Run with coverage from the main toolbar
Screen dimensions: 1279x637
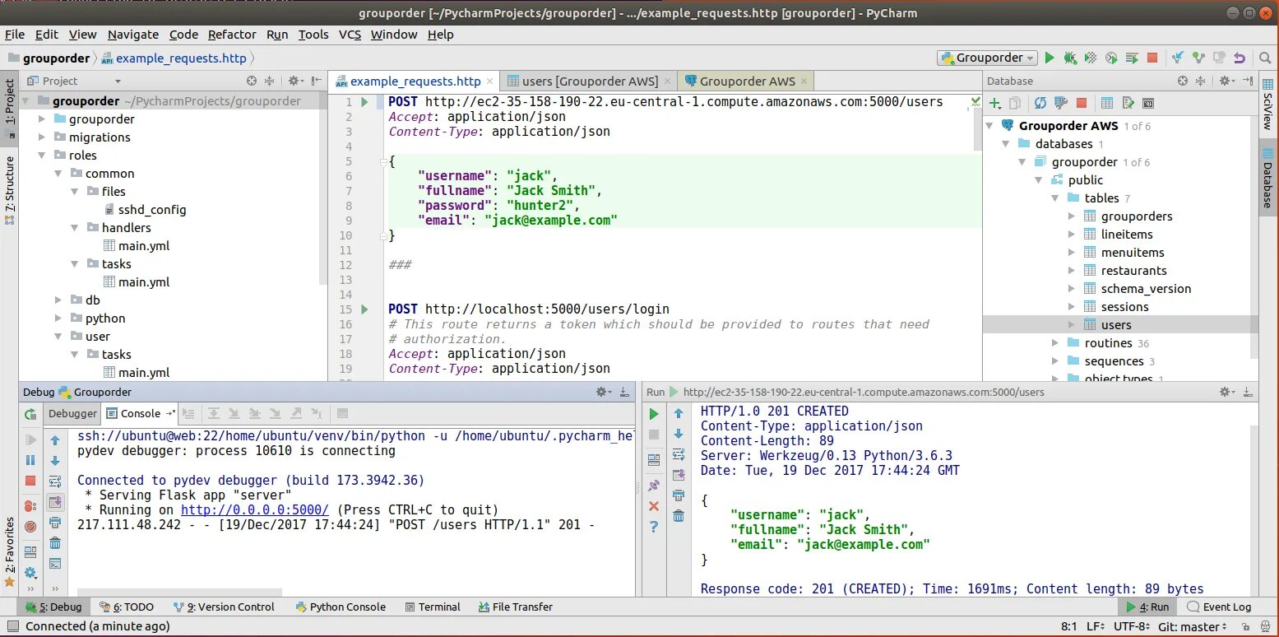click(1091, 58)
